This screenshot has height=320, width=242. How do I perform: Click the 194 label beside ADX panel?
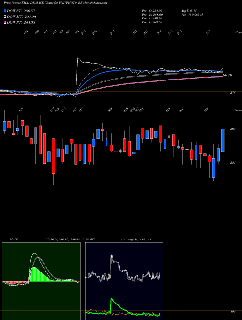(x=233, y=312)
